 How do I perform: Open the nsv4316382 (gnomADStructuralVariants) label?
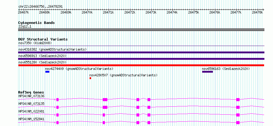(52, 49)
